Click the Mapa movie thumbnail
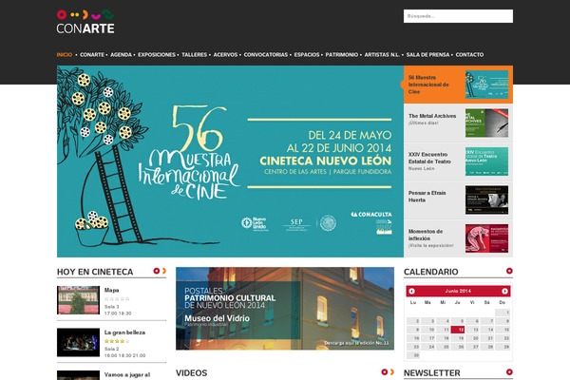 click(x=78, y=300)
